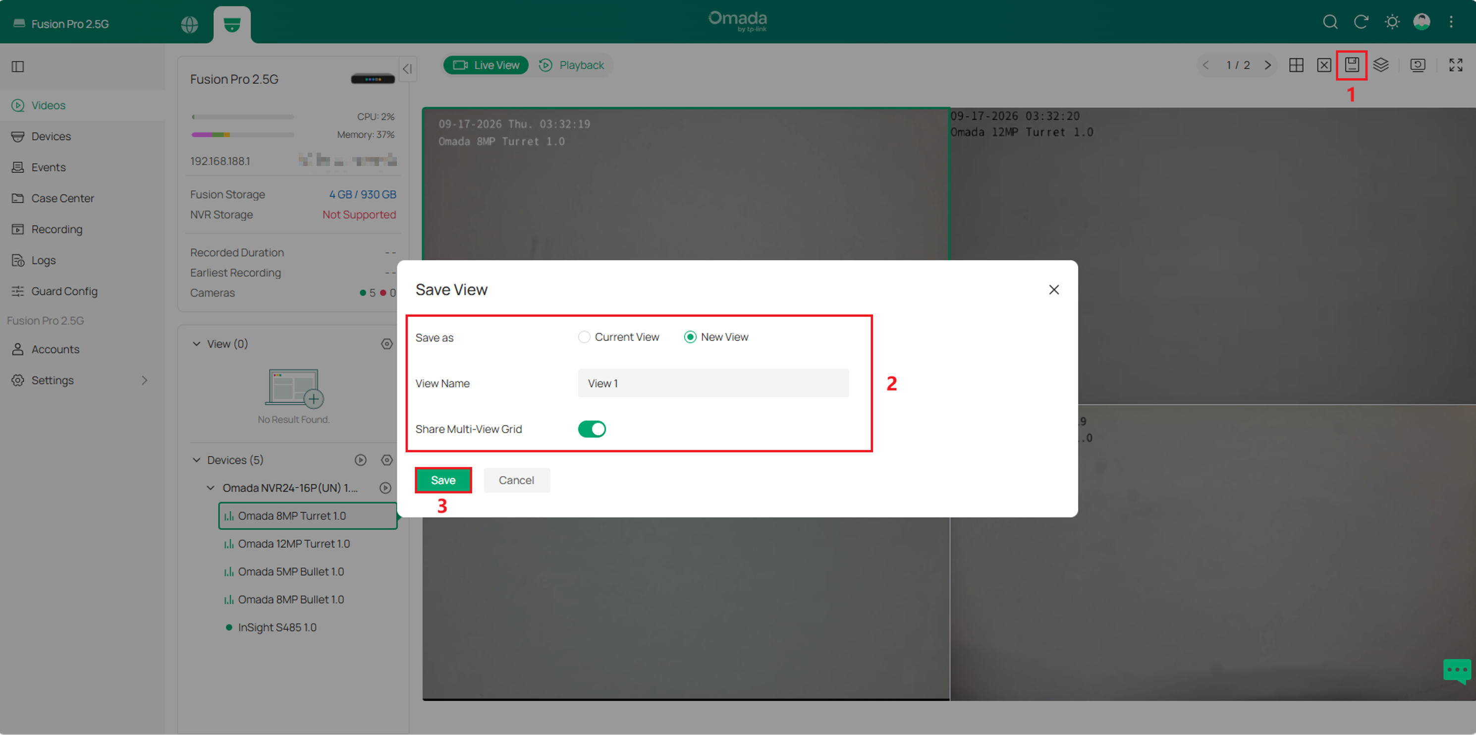Screen dimensions: 1476x735
Task: Toggle the light/dark theme sun icon
Action: click(x=1392, y=22)
